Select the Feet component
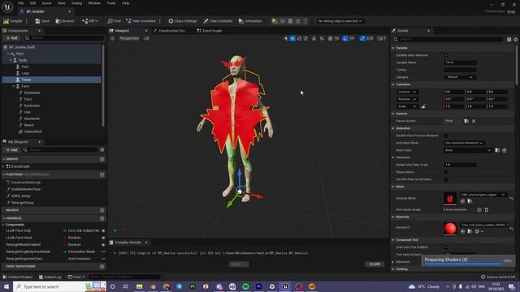Image resolution: width=520 pixels, height=292 pixels. point(25,67)
